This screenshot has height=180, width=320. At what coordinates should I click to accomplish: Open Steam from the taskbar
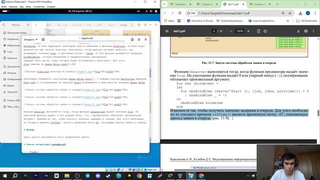click(108, 175)
